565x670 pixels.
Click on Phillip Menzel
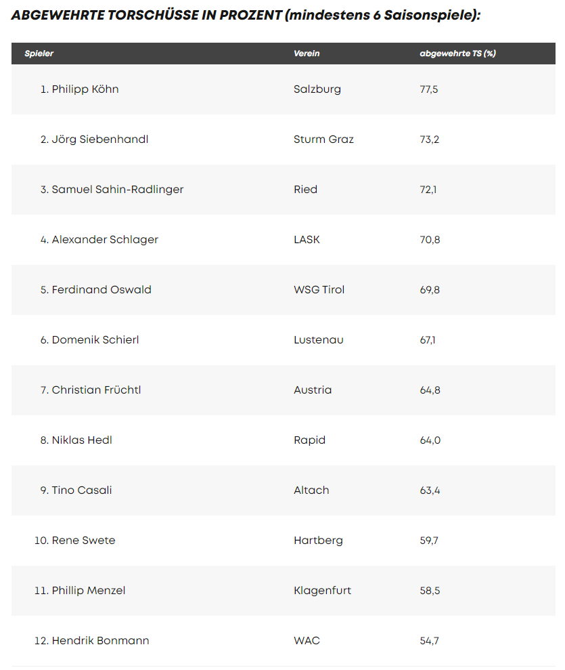click(x=89, y=591)
